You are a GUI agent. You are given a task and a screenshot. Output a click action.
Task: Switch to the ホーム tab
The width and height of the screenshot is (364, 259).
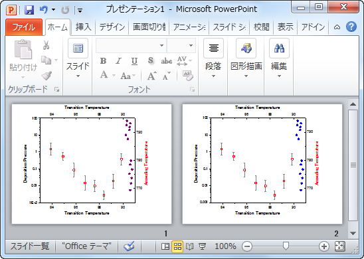pyautogui.click(x=58, y=27)
